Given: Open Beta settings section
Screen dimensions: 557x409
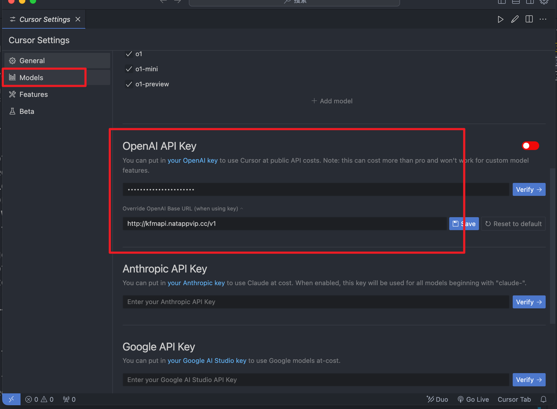Looking at the screenshot, I should click(x=57, y=111).
